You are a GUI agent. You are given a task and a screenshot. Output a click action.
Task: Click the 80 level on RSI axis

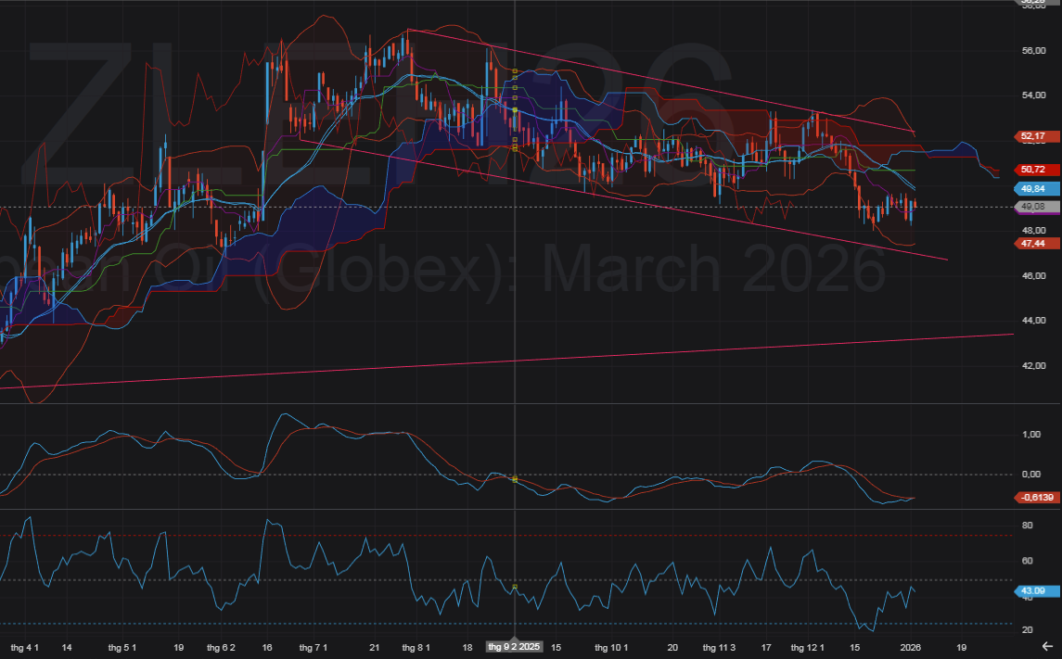click(1027, 526)
